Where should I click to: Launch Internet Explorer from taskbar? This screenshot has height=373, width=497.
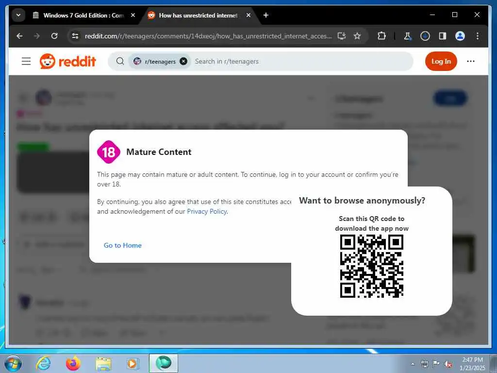(x=43, y=363)
